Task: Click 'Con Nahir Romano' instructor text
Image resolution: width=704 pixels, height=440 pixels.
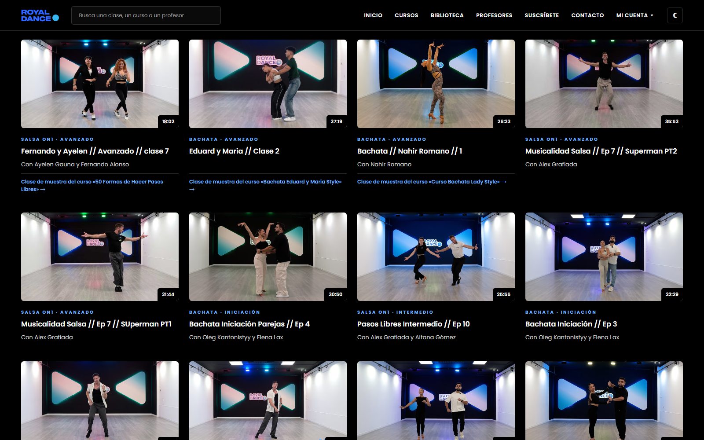Action: [385, 164]
